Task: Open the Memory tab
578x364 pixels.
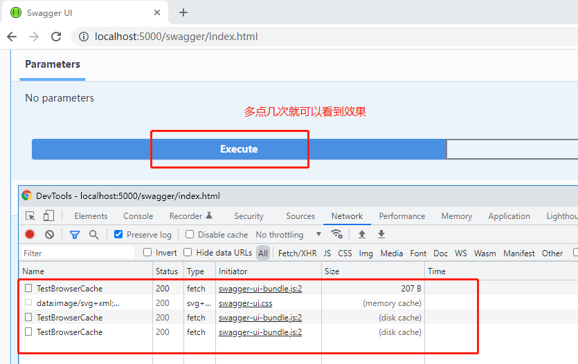Action: tap(457, 216)
